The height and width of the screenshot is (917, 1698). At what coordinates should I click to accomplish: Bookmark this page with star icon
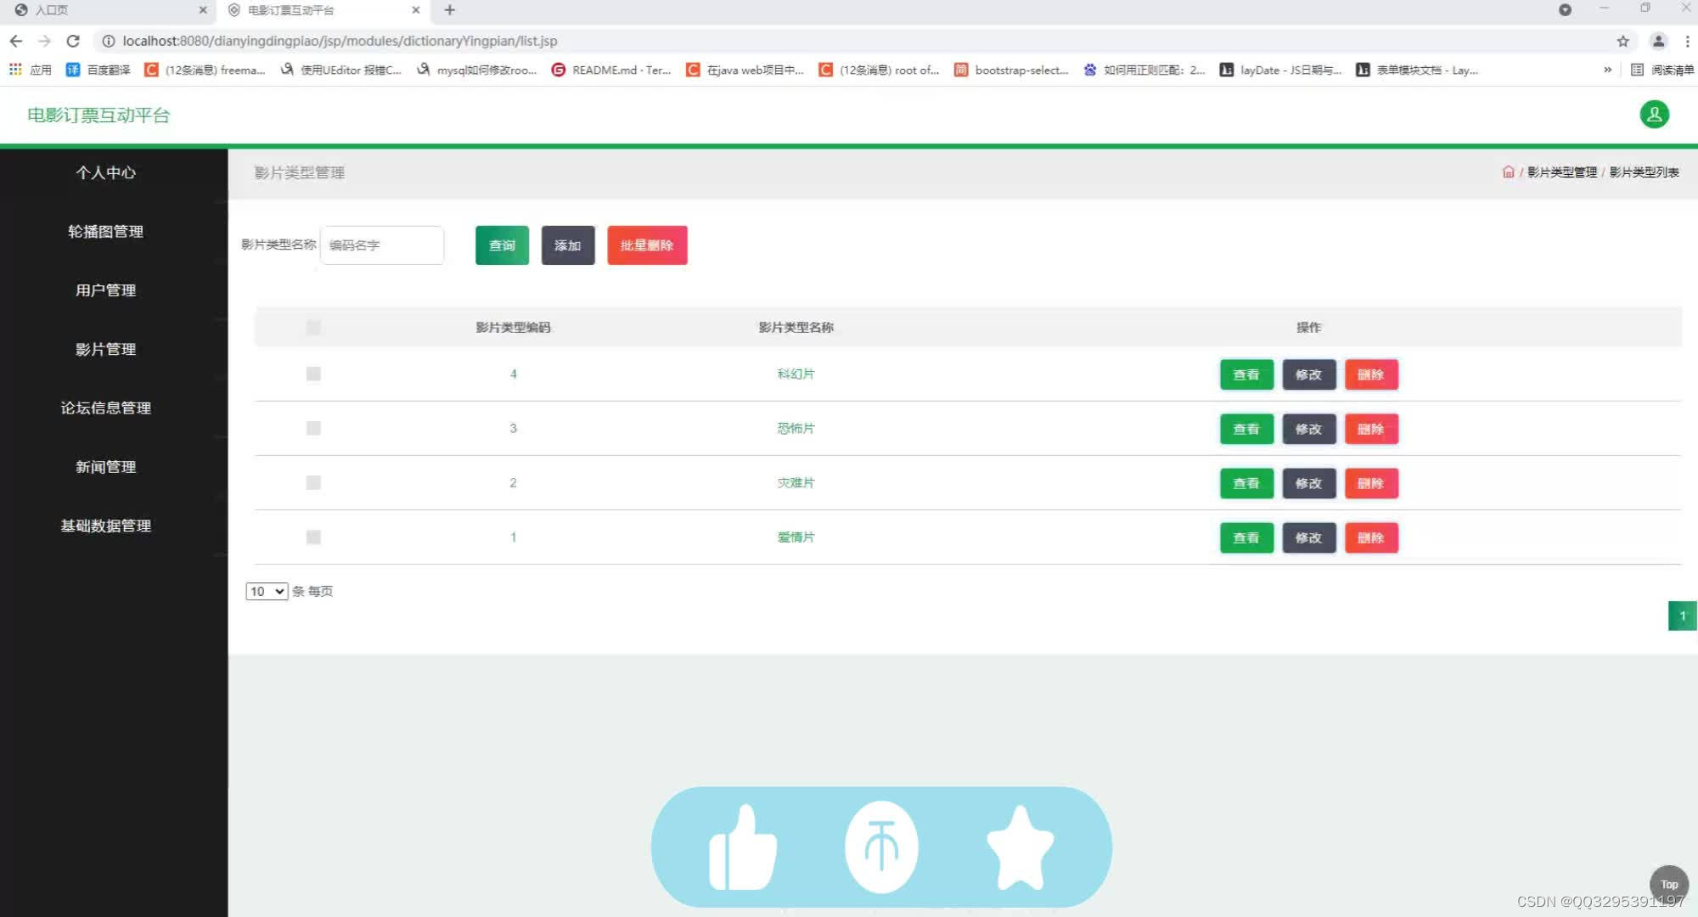tap(1622, 41)
